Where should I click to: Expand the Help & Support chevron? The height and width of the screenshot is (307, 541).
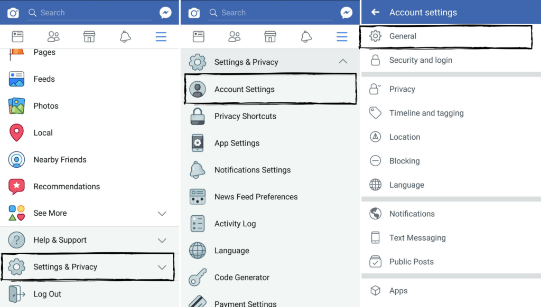pos(162,241)
